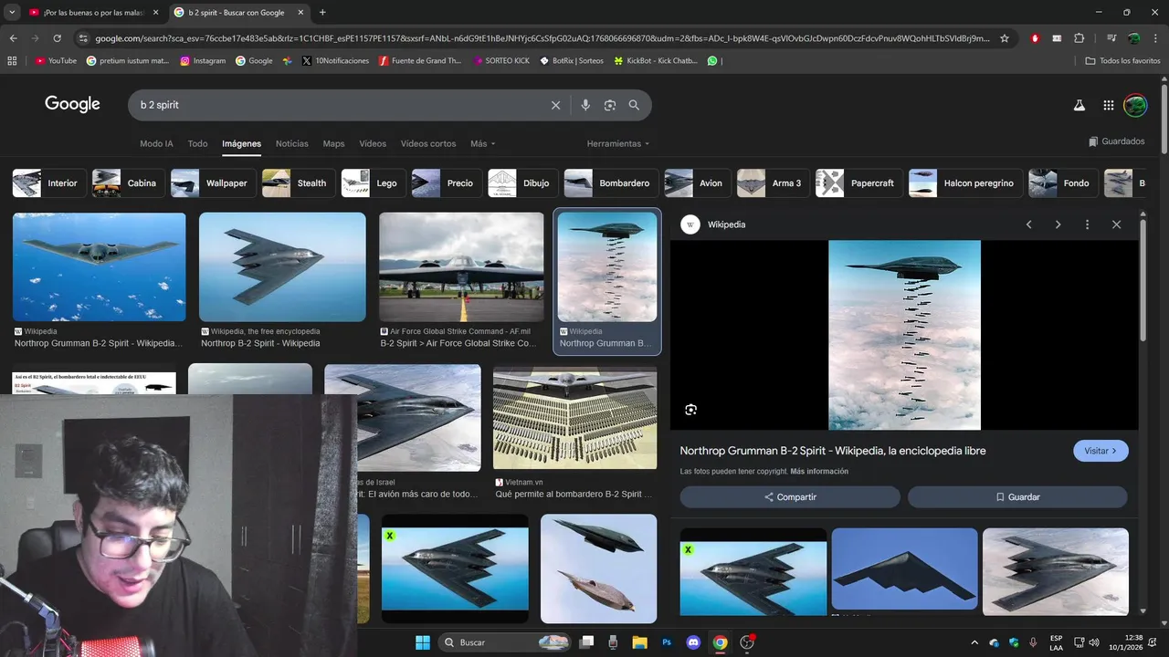Show hidden system tray icons chevron
This screenshot has width=1169, height=657.
[974, 642]
